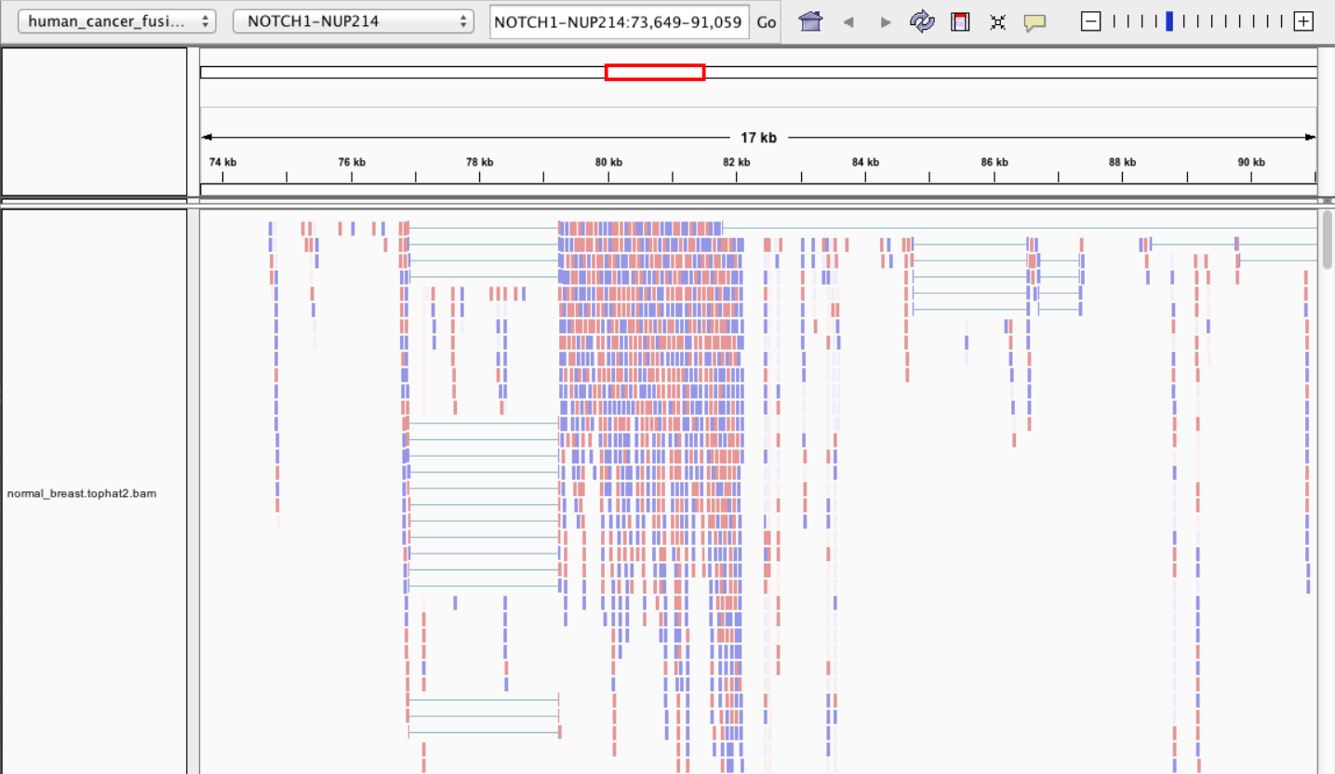Go back with the left arrow
This screenshot has width=1335, height=774.
pos(848,21)
